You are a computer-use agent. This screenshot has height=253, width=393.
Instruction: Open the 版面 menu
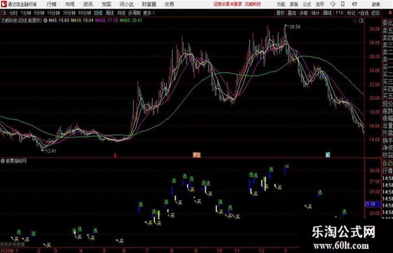(x=294, y=4)
